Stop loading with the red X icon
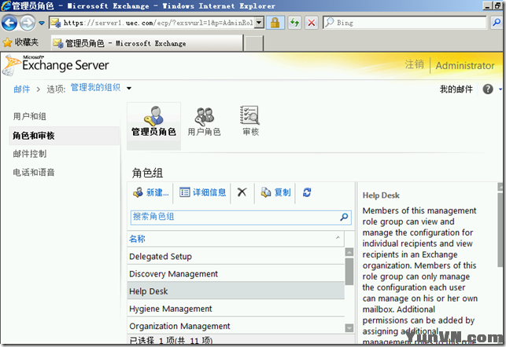Image resolution: width=506 pixels, height=347 pixels. (312, 23)
